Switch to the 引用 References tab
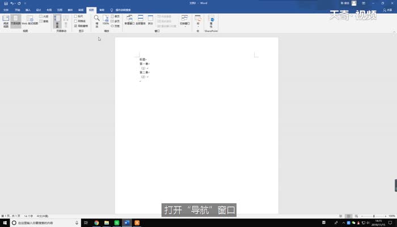Screen dimensions: 397x227 point(60,10)
